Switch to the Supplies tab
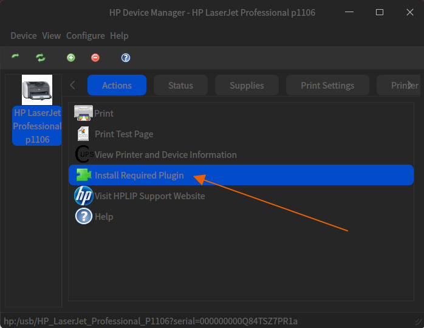 247,85
